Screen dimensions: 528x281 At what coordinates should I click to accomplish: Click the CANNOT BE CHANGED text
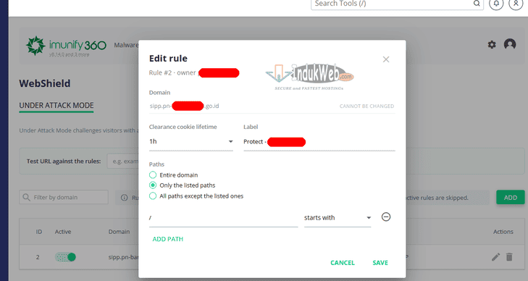coord(366,106)
